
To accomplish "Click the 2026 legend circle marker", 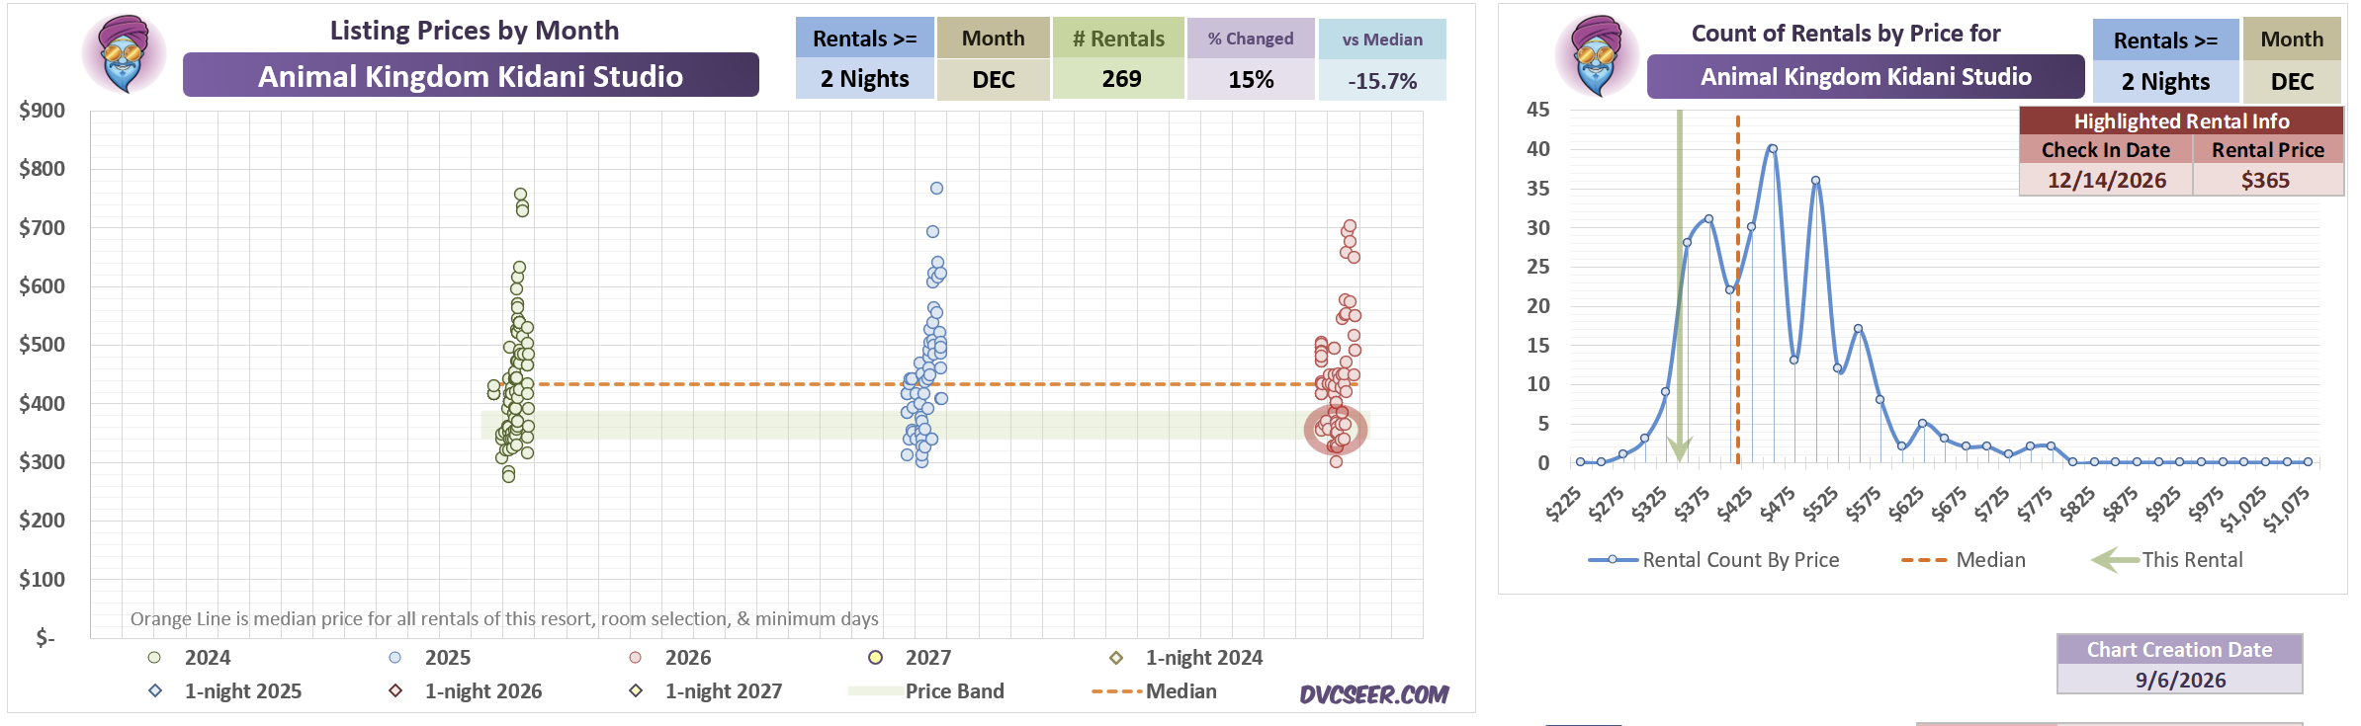I will click(x=636, y=657).
